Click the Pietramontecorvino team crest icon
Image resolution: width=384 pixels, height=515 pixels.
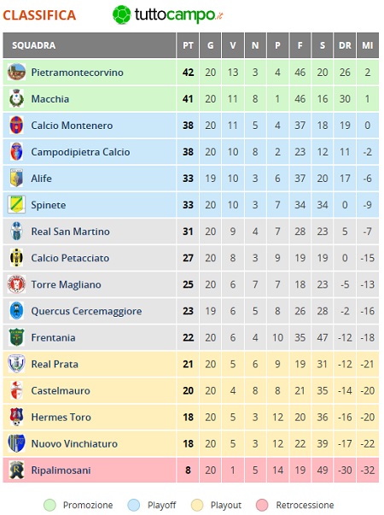pos(16,72)
